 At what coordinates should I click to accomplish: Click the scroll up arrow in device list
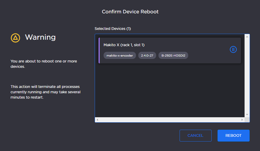click(247, 36)
